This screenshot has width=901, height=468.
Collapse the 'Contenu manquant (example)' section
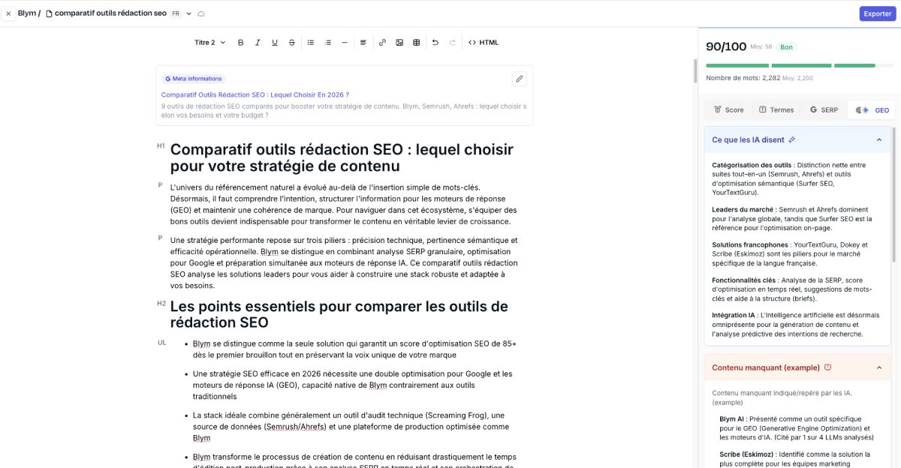point(879,367)
